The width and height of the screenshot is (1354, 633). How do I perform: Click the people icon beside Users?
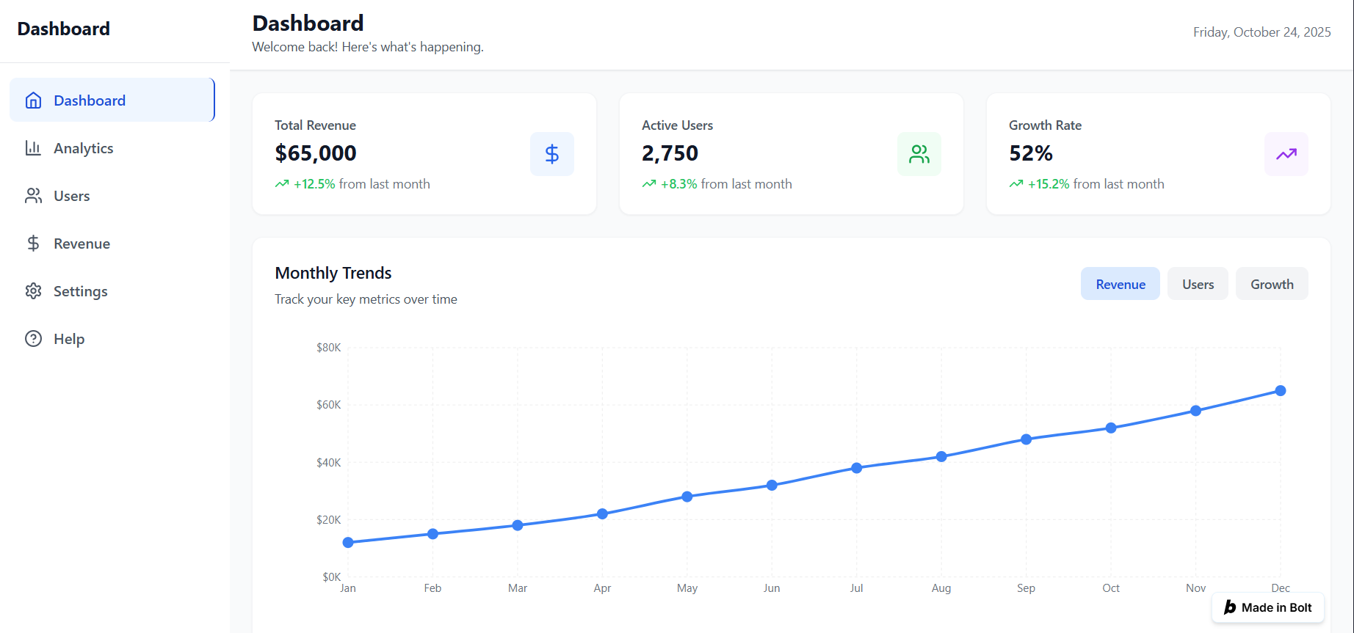tap(33, 196)
